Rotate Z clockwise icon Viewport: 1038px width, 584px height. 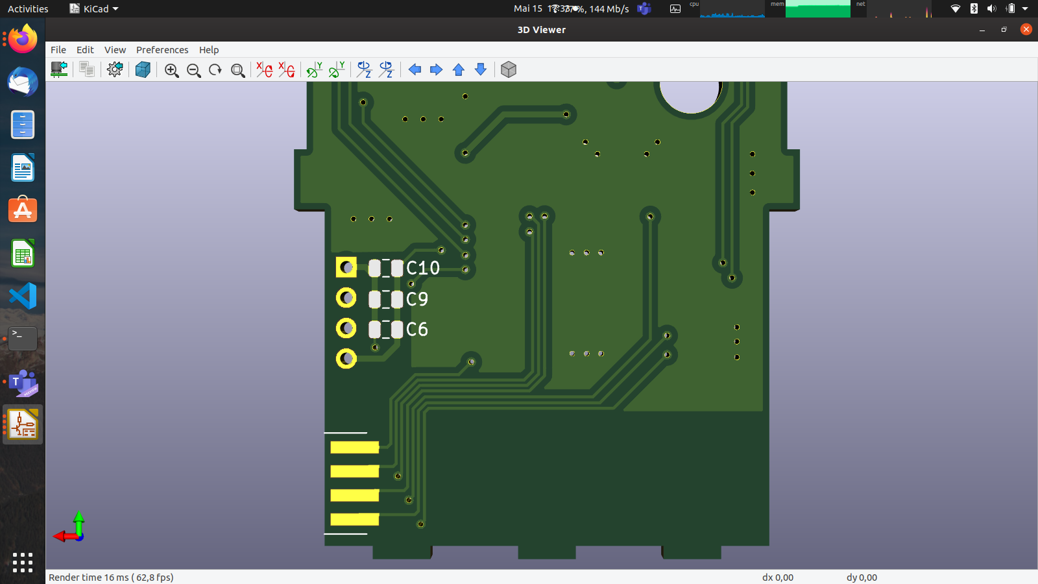[x=364, y=70]
